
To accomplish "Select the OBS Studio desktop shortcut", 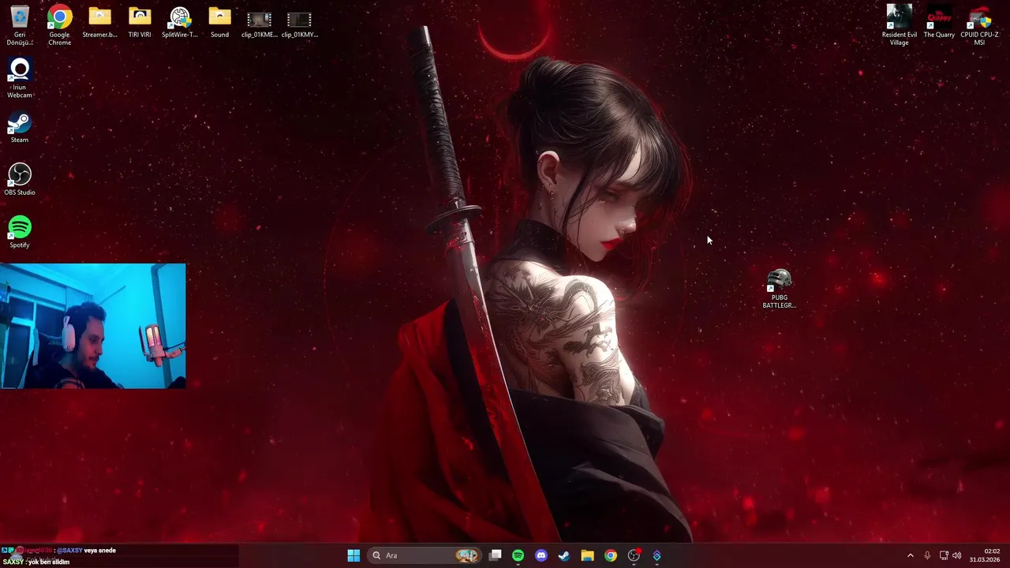I will [20, 180].
